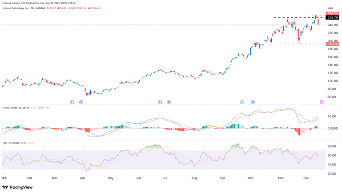This screenshot has height=193, width=342.
Task: Click the RSI 20.00 axis label
Action: (331, 174)
